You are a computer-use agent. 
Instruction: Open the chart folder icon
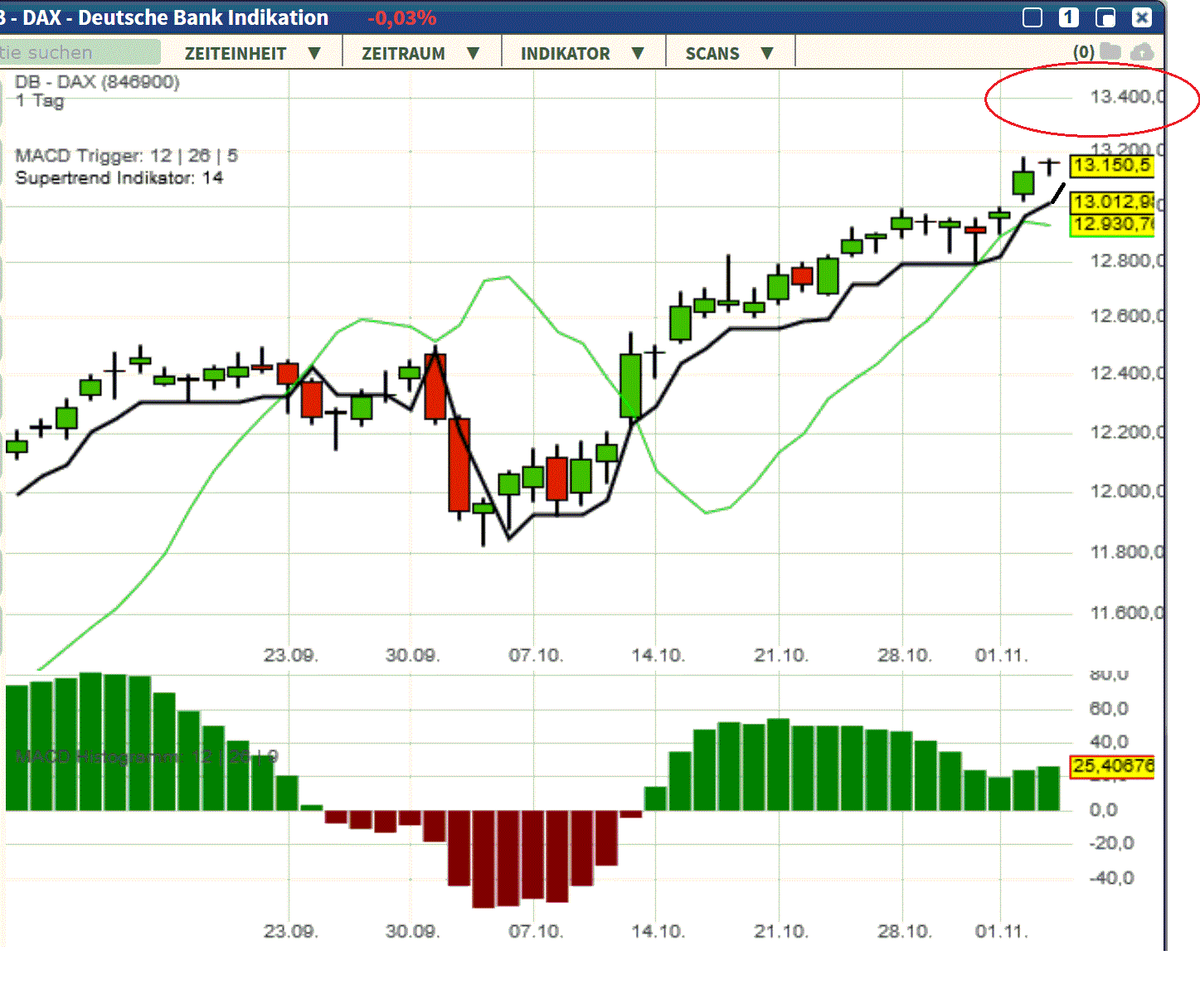point(1109,51)
